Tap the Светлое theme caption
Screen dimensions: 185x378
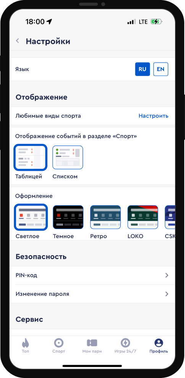27,236
